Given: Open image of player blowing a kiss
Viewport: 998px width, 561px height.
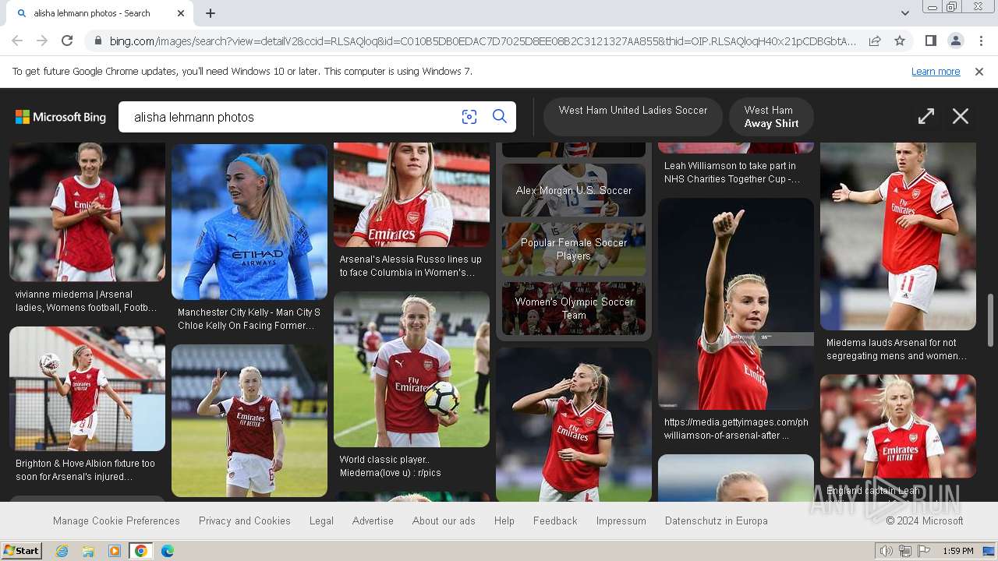Looking at the screenshot, I should pos(574,425).
